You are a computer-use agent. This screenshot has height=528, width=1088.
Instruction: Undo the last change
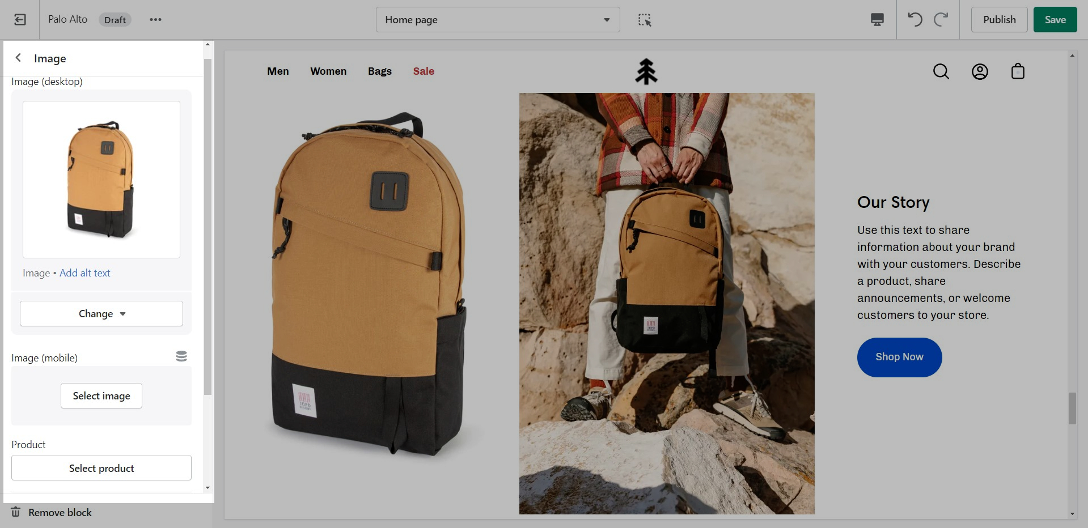(915, 20)
